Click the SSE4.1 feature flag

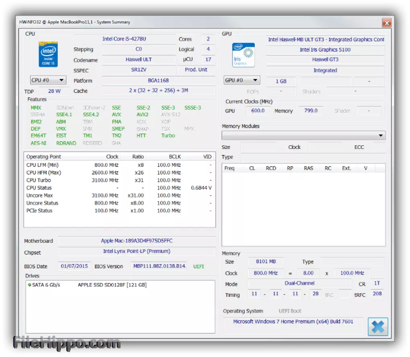pyautogui.click(x=64, y=114)
